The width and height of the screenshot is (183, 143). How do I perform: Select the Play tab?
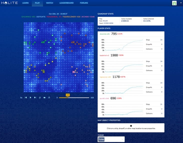click(37, 3)
